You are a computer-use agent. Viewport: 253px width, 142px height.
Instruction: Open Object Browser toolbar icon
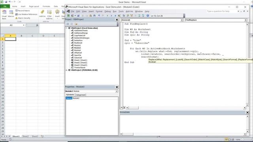click(x=132, y=16)
